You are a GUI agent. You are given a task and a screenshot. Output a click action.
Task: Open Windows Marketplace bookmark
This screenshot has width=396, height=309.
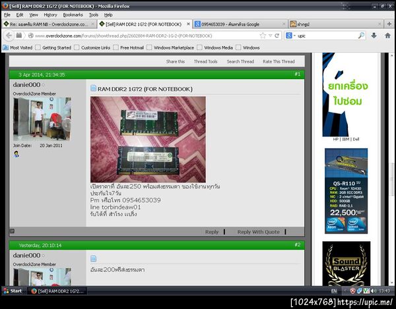click(x=170, y=47)
